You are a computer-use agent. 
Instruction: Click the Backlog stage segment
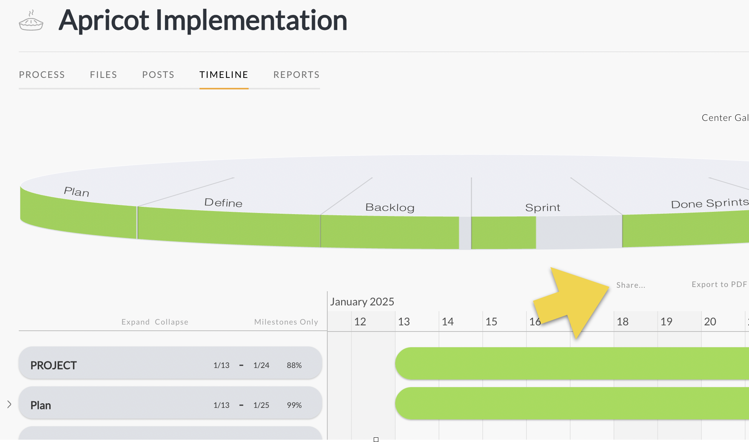(x=389, y=232)
